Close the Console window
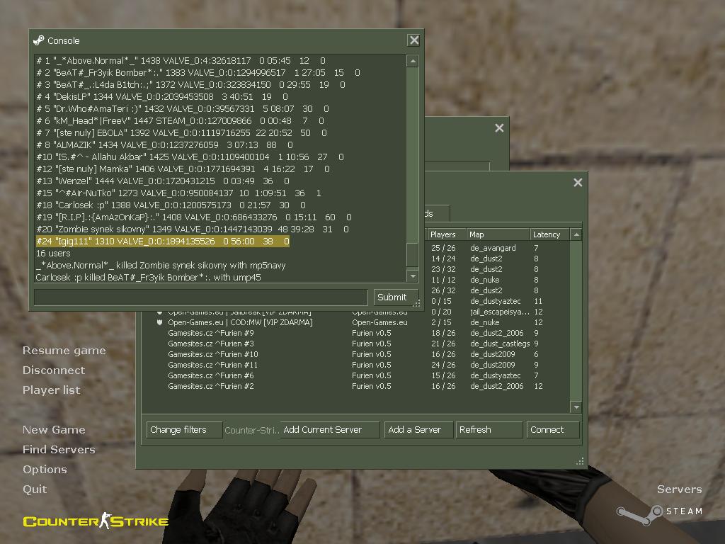Viewport: 725px width, 544px height. [x=414, y=40]
